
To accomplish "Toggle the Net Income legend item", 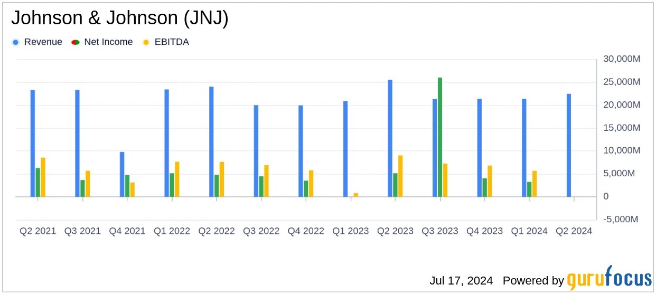I will tap(101, 42).
